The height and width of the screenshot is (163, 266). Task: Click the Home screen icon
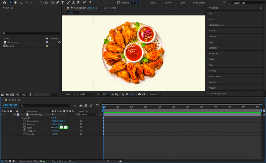tap(5, 3)
